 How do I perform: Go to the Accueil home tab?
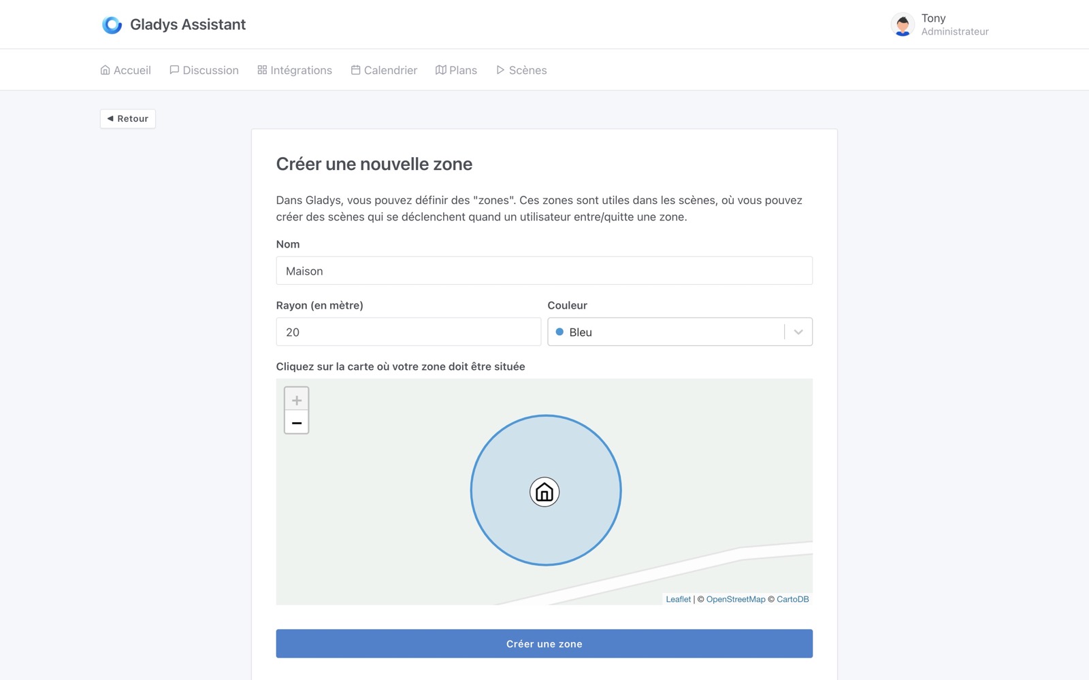[x=126, y=70]
